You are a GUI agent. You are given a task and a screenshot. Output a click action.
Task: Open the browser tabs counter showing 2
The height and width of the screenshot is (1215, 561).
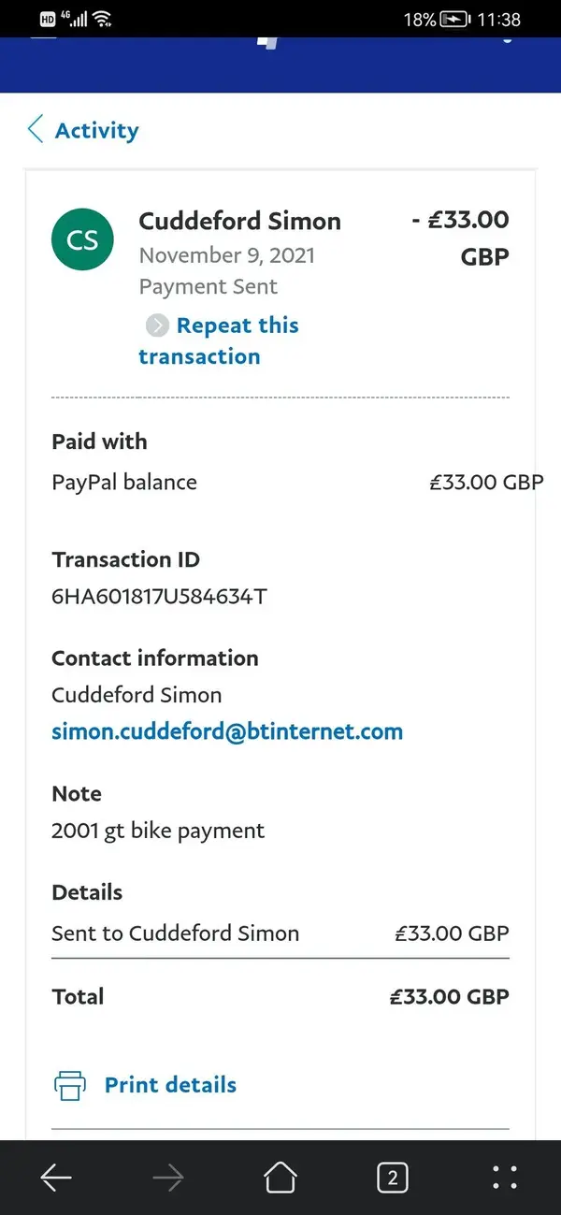click(x=393, y=1178)
